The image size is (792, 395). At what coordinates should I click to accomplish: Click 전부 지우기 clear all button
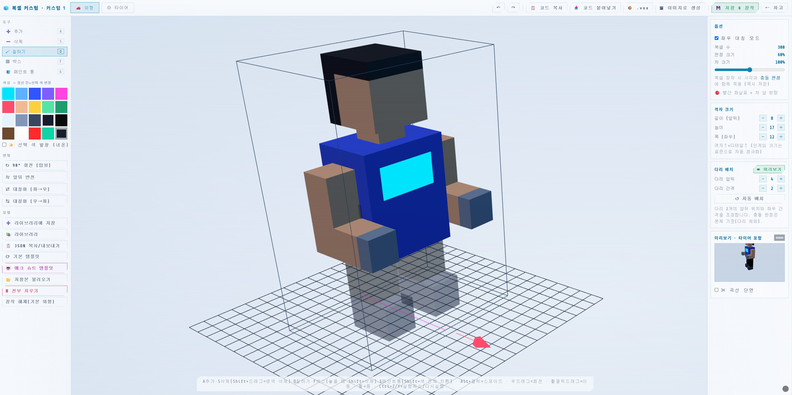35,291
